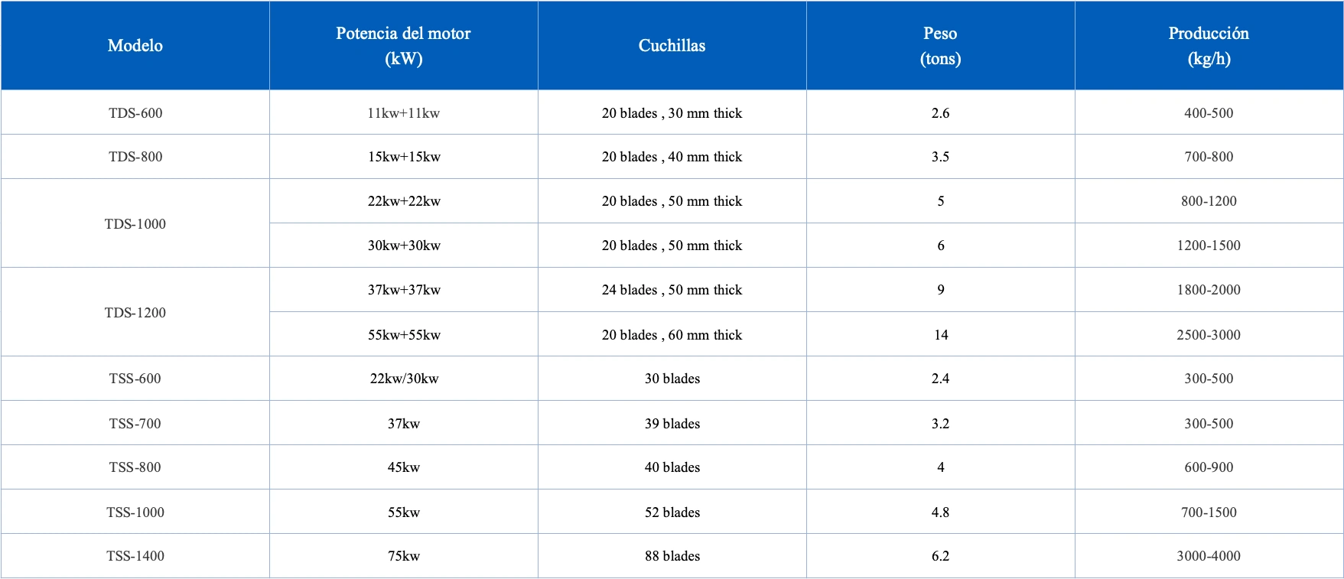Select the TDS-800 model cell

click(x=135, y=157)
